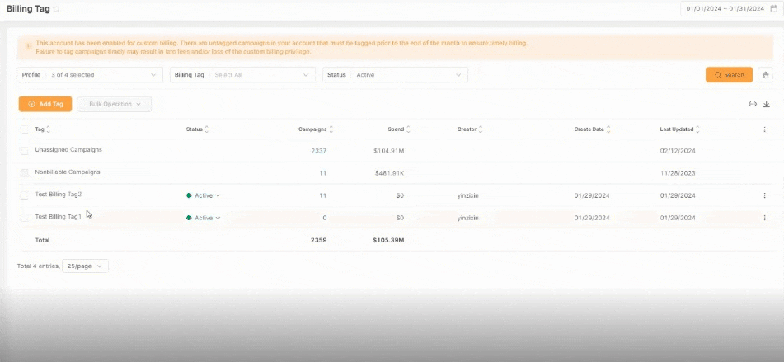This screenshot has width=784, height=362.
Task: Click the expand column width arrows icon
Action: point(752,104)
